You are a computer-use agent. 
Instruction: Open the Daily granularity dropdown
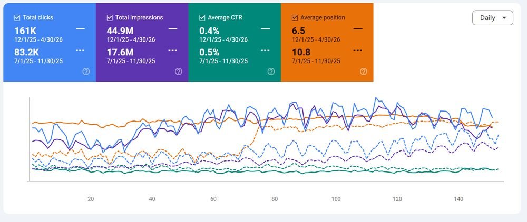tap(492, 18)
